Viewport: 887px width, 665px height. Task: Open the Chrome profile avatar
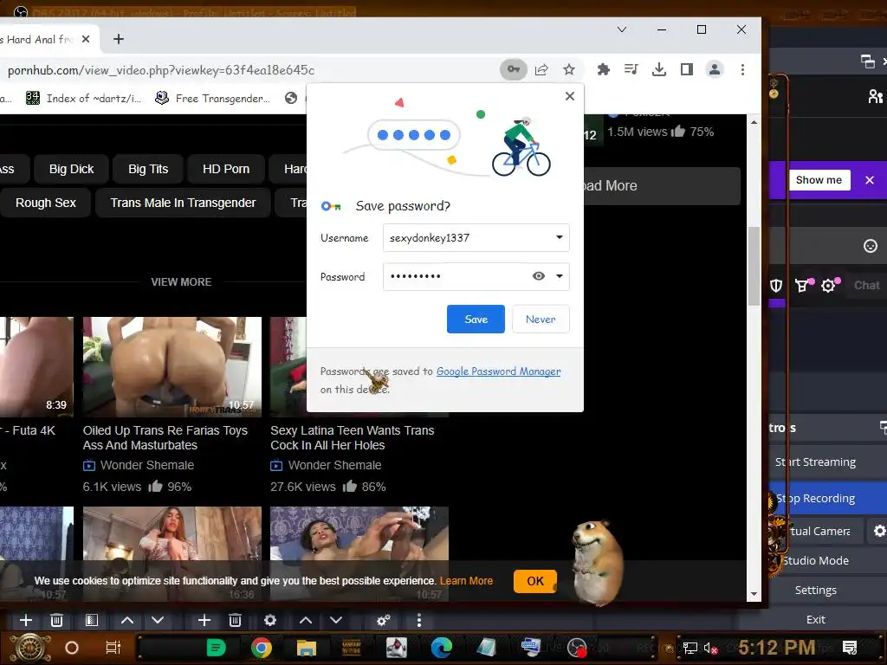click(x=715, y=69)
